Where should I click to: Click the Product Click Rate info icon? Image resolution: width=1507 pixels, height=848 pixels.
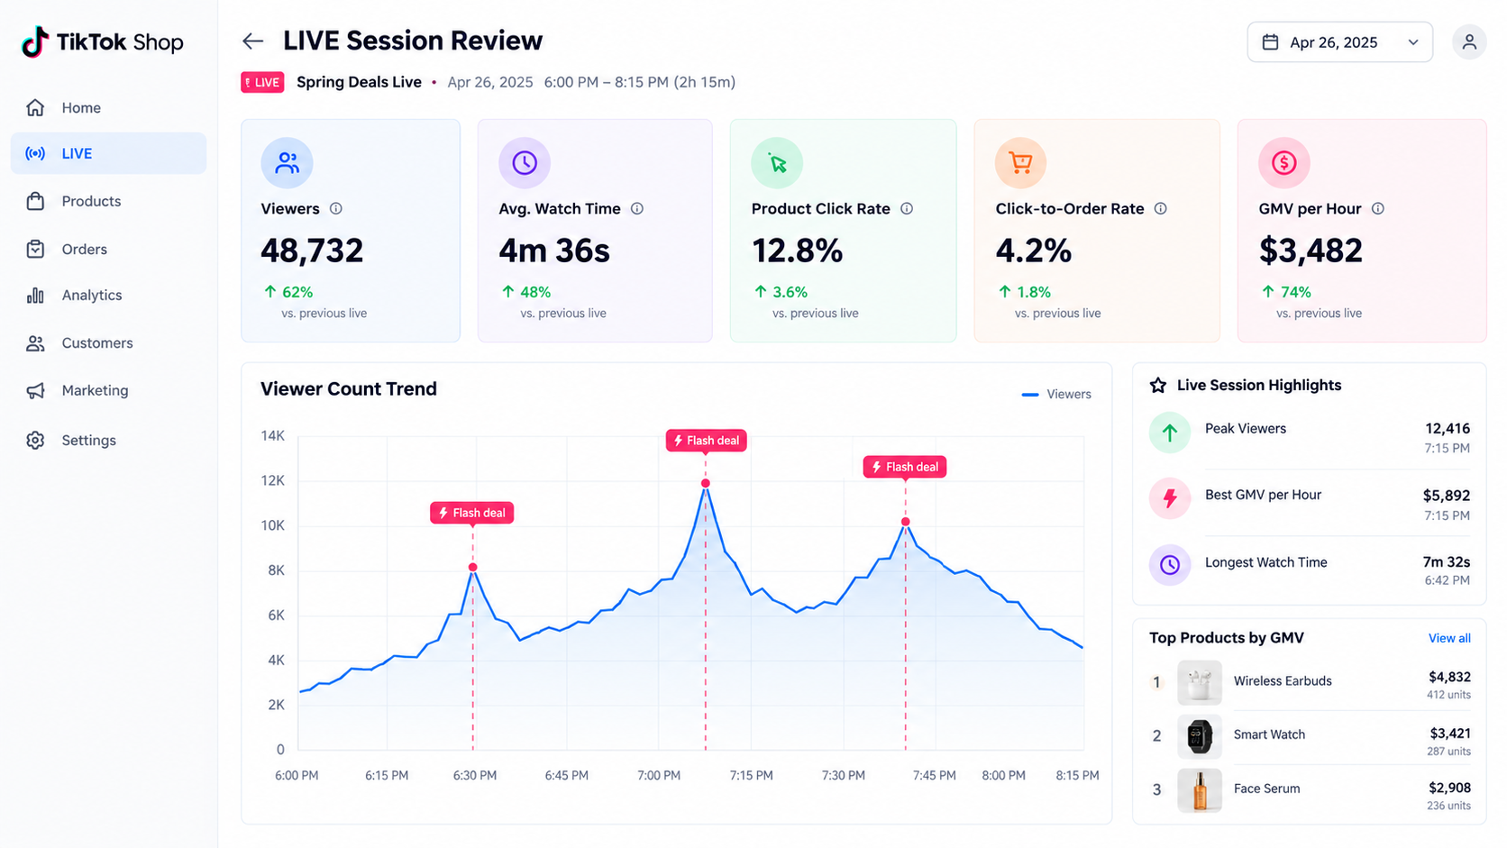907,208
